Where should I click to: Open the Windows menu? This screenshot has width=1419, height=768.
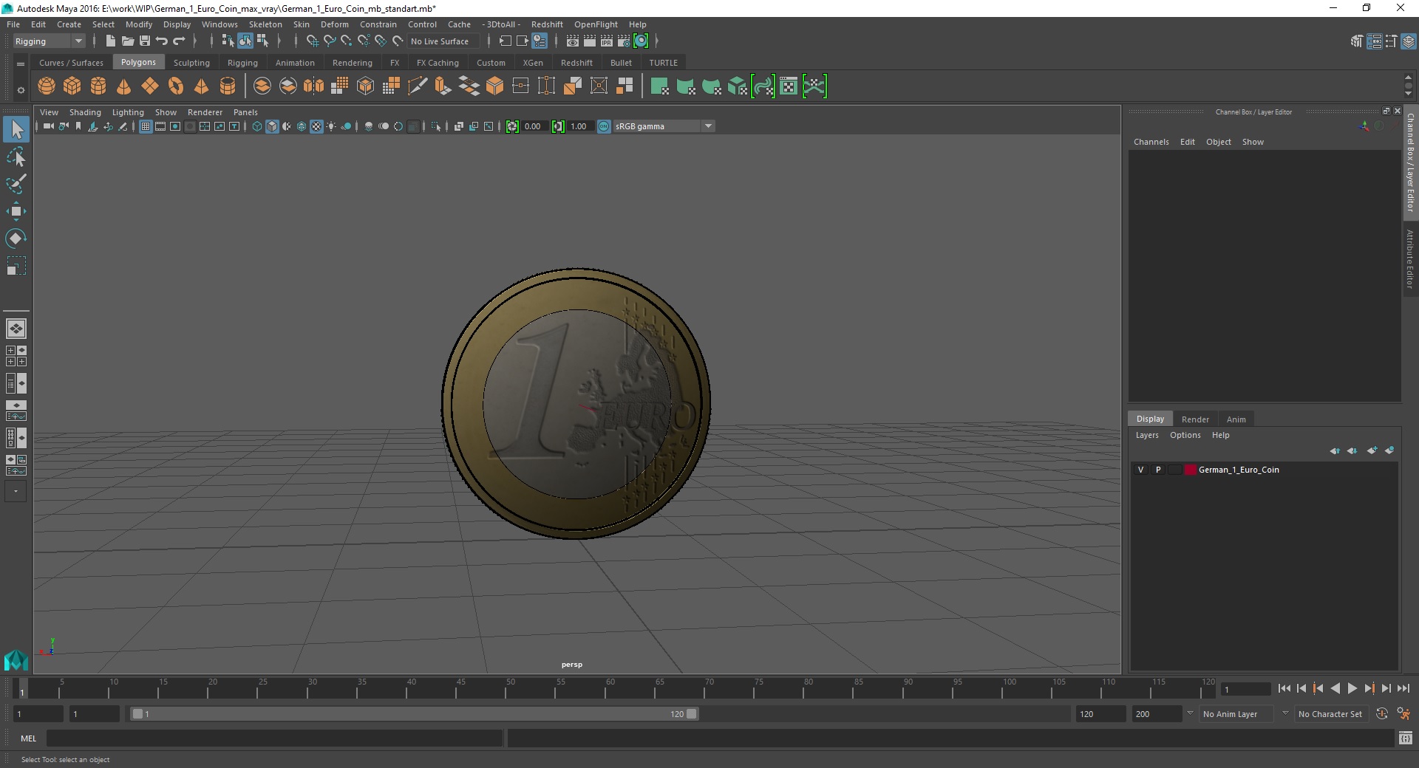point(220,24)
